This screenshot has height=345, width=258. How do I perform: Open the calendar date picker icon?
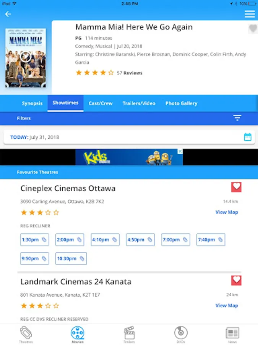248,137
